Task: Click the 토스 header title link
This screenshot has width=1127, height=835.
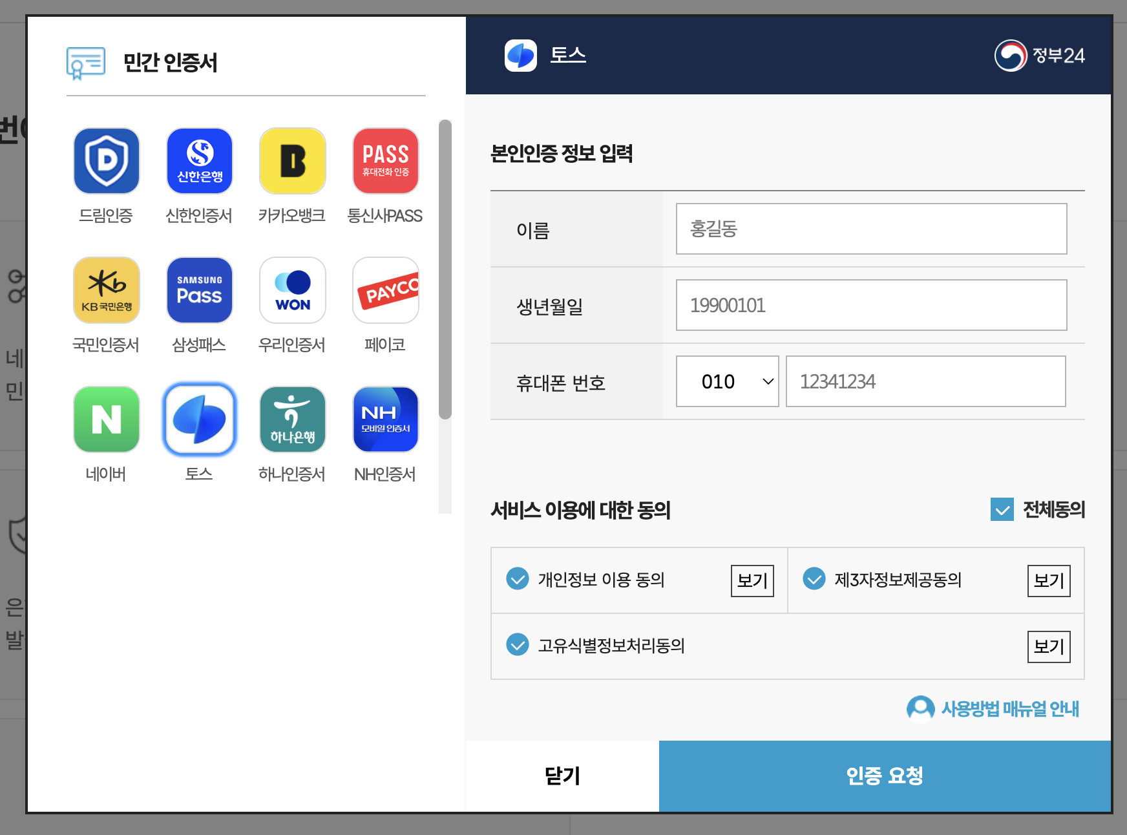Action: (x=568, y=55)
